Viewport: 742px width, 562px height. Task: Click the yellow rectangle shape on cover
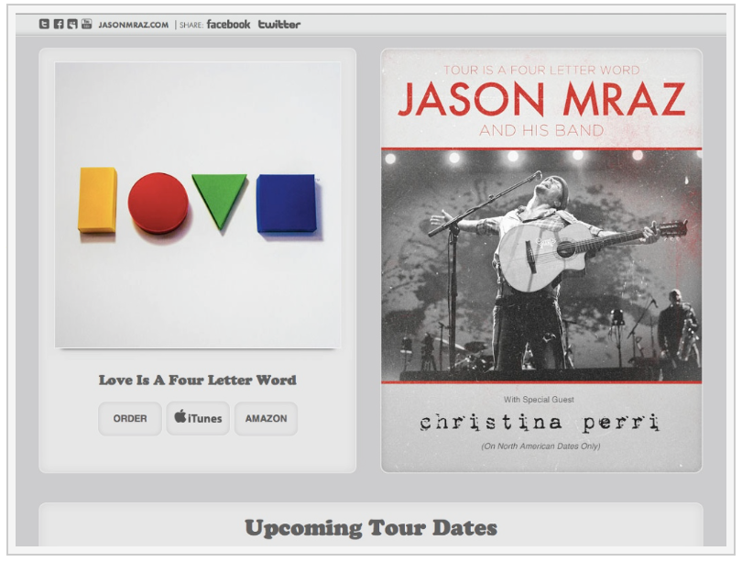point(97,200)
